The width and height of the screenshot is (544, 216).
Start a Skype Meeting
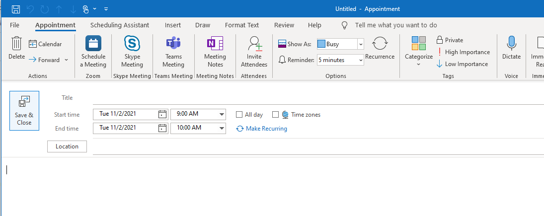(132, 43)
